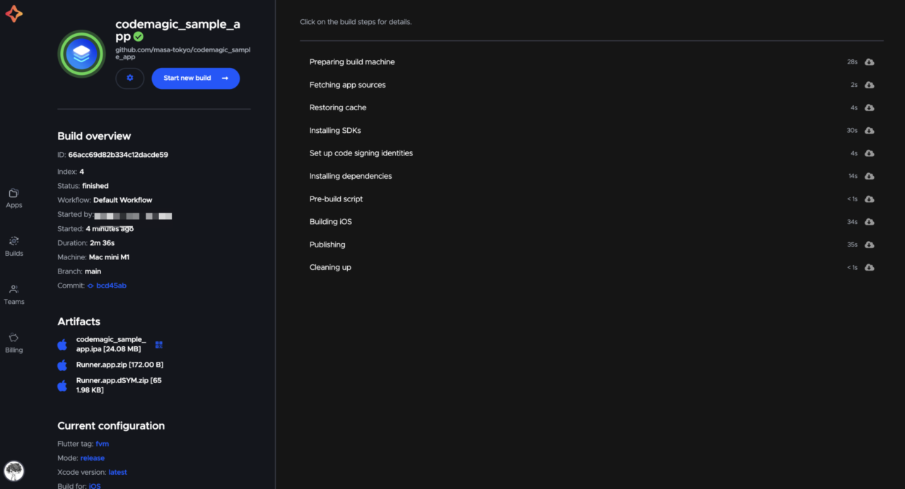Image resolution: width=905 pixels, height=489 pixels.
Task: Expand Publishing step
Action: tap(592, 245)
